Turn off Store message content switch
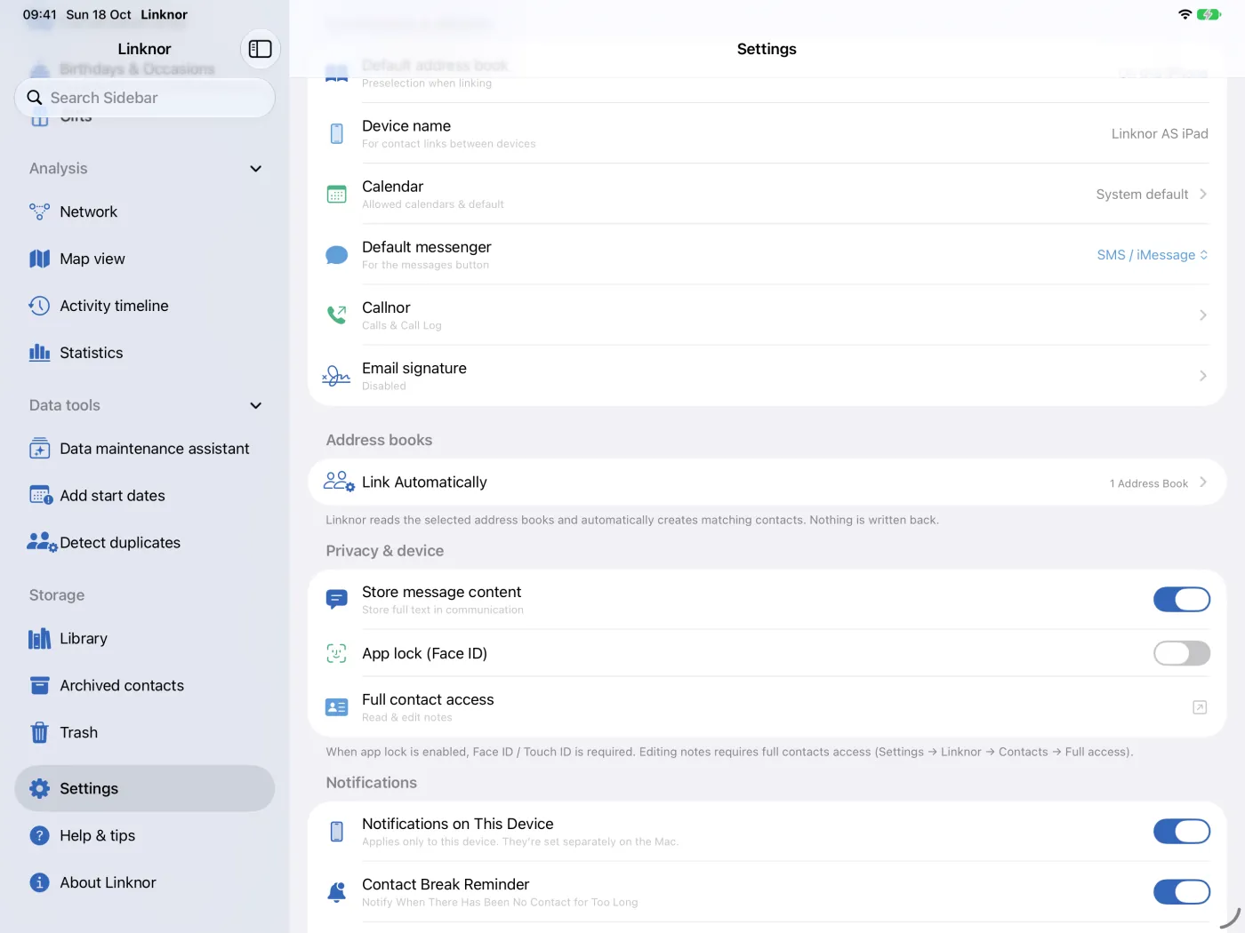 pos(1182,600)
